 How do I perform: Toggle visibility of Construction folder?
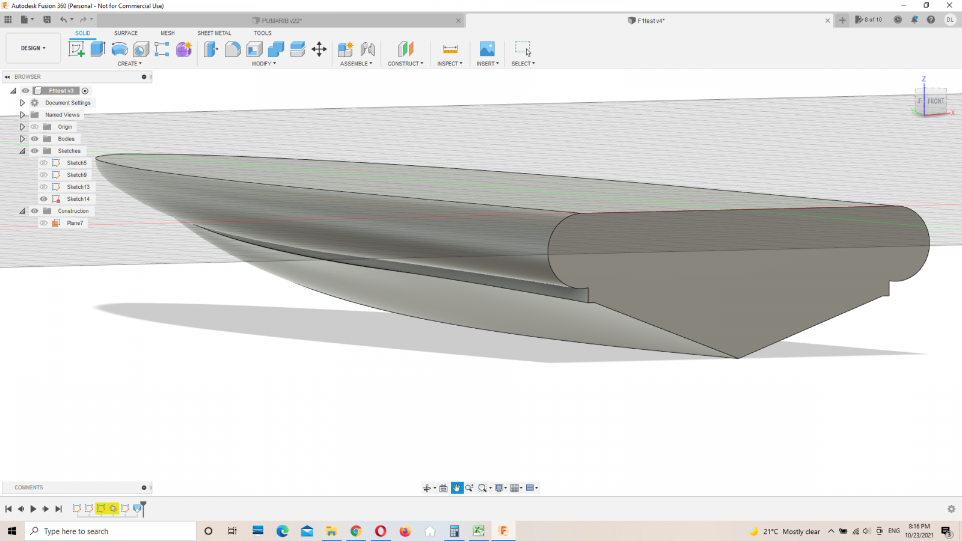(35, 211)
